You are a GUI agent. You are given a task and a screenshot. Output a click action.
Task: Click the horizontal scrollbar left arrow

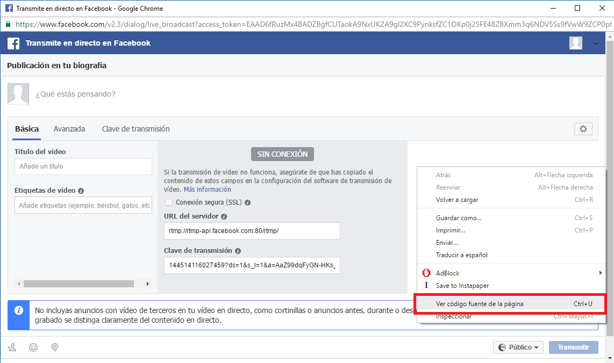[19, 284]
